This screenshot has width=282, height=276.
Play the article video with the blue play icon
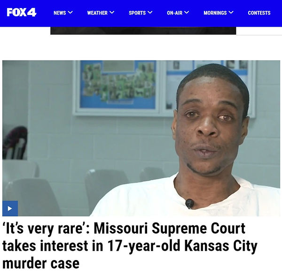coord(10,208)
